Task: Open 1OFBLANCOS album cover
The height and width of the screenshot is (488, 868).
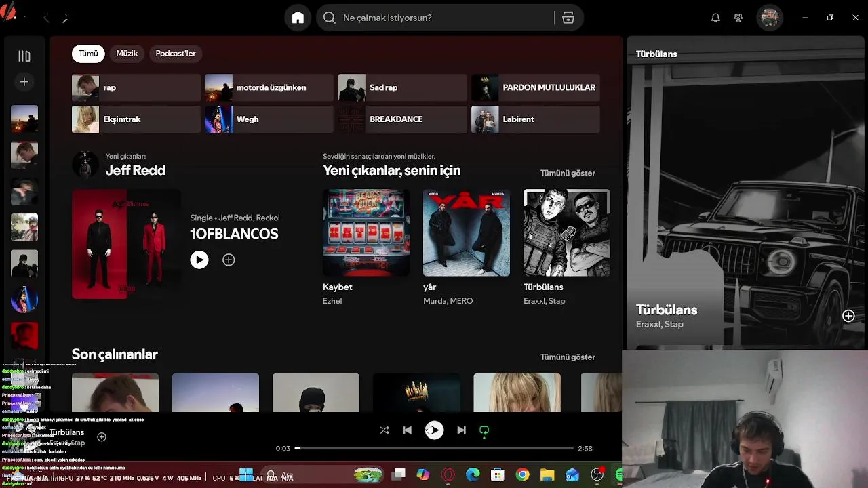Action: point(126,244)
